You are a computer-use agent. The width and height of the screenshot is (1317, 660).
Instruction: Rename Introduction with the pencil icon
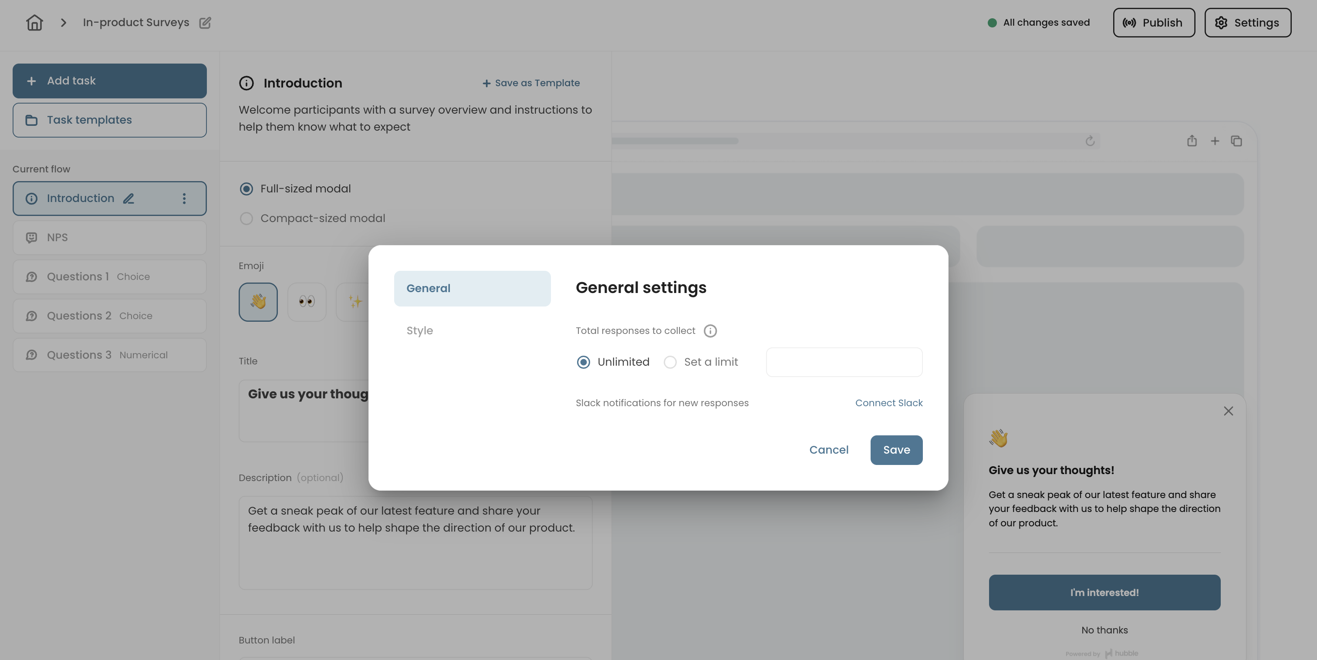pyautogui.click(x=128, y=199)
